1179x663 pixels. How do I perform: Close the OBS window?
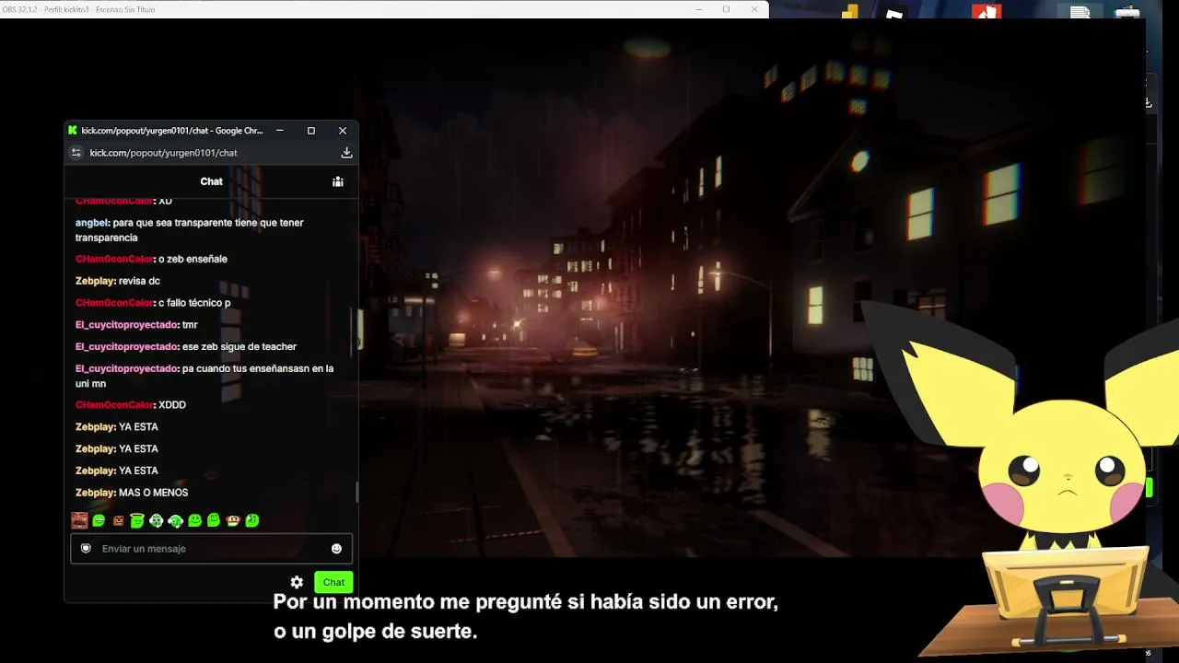(755, 9)
